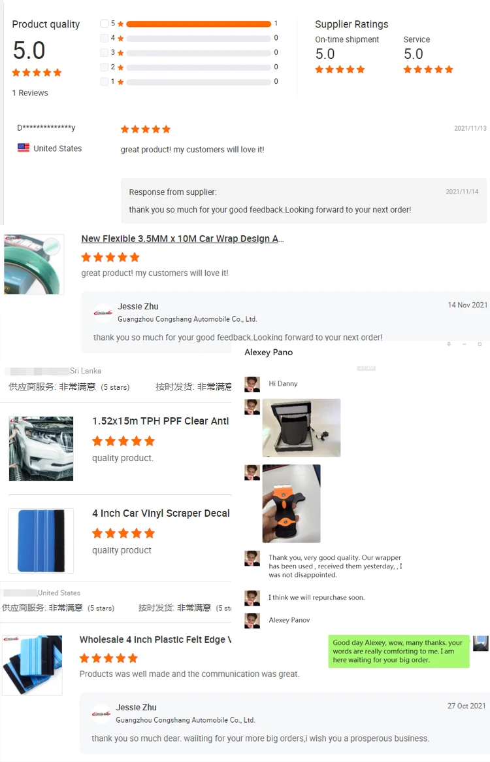Check the 1 star rating filter
The width and height of the screenshot is (490, 762).
tap(104, 82)
